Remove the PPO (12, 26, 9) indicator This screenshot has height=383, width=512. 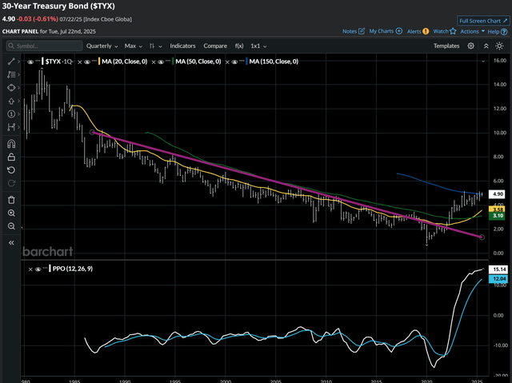[30, 269]
